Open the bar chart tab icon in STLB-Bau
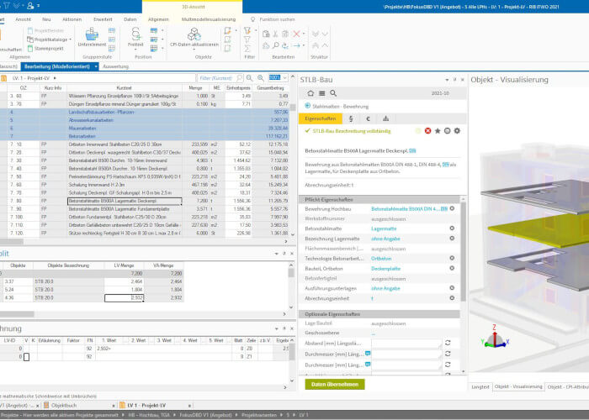 pyautogui.click(x=385, y=118)
